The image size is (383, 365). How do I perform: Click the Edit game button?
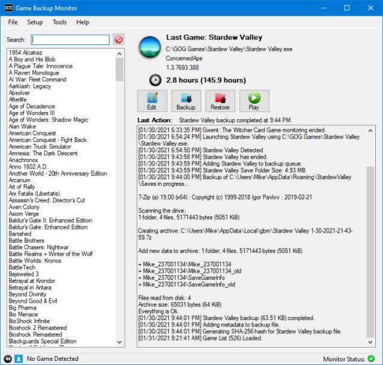(151, 101)
